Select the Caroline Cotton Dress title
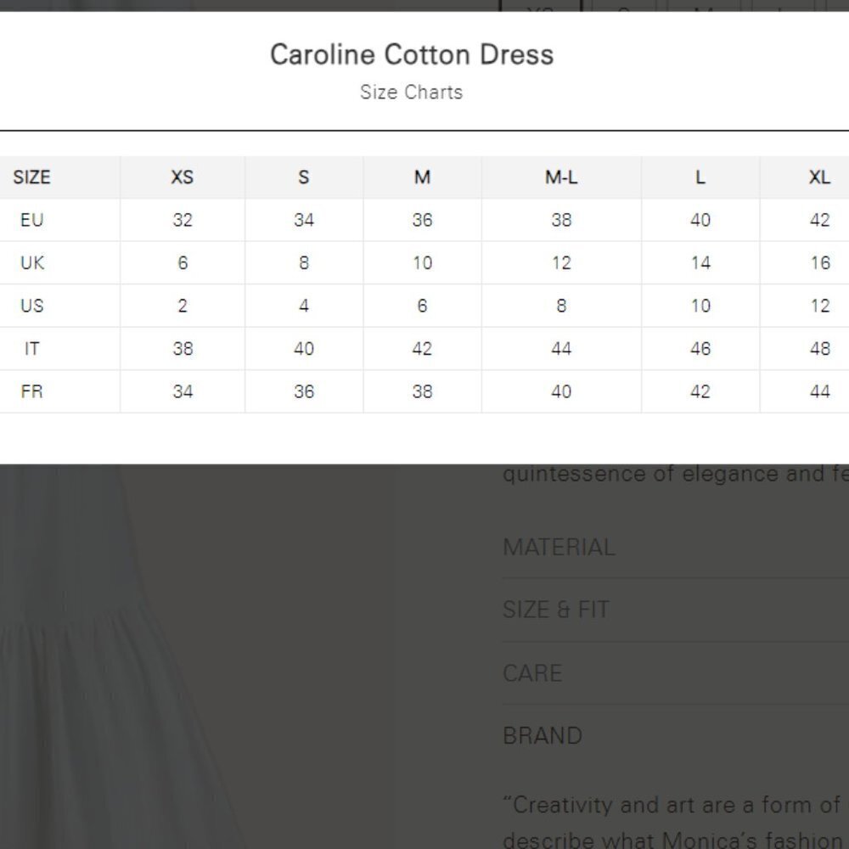This screenshot has width=849, height=849. pyautogui.click(x=412, y=54)
